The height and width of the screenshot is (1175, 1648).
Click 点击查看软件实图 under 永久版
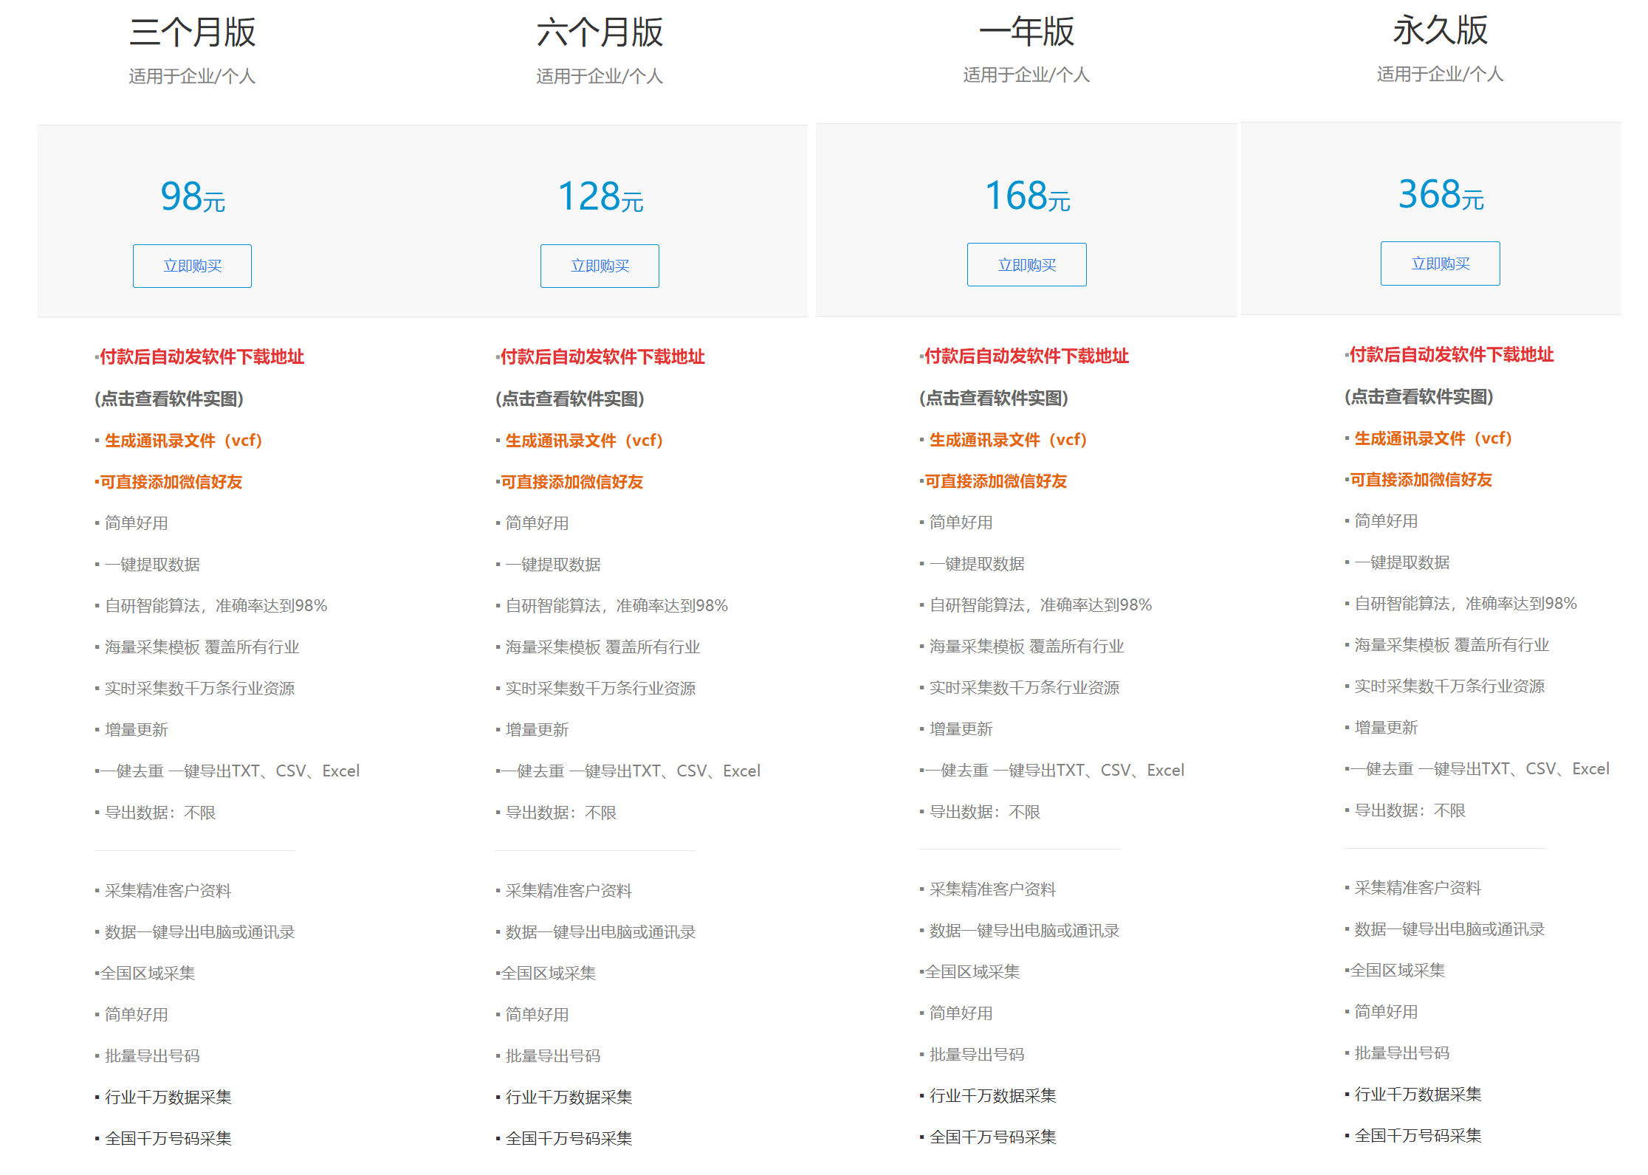pyautogui.click(x=1419, y=396)
